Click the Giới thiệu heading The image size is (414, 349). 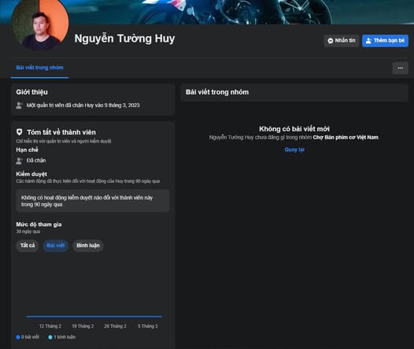click(x=32, y=92)
